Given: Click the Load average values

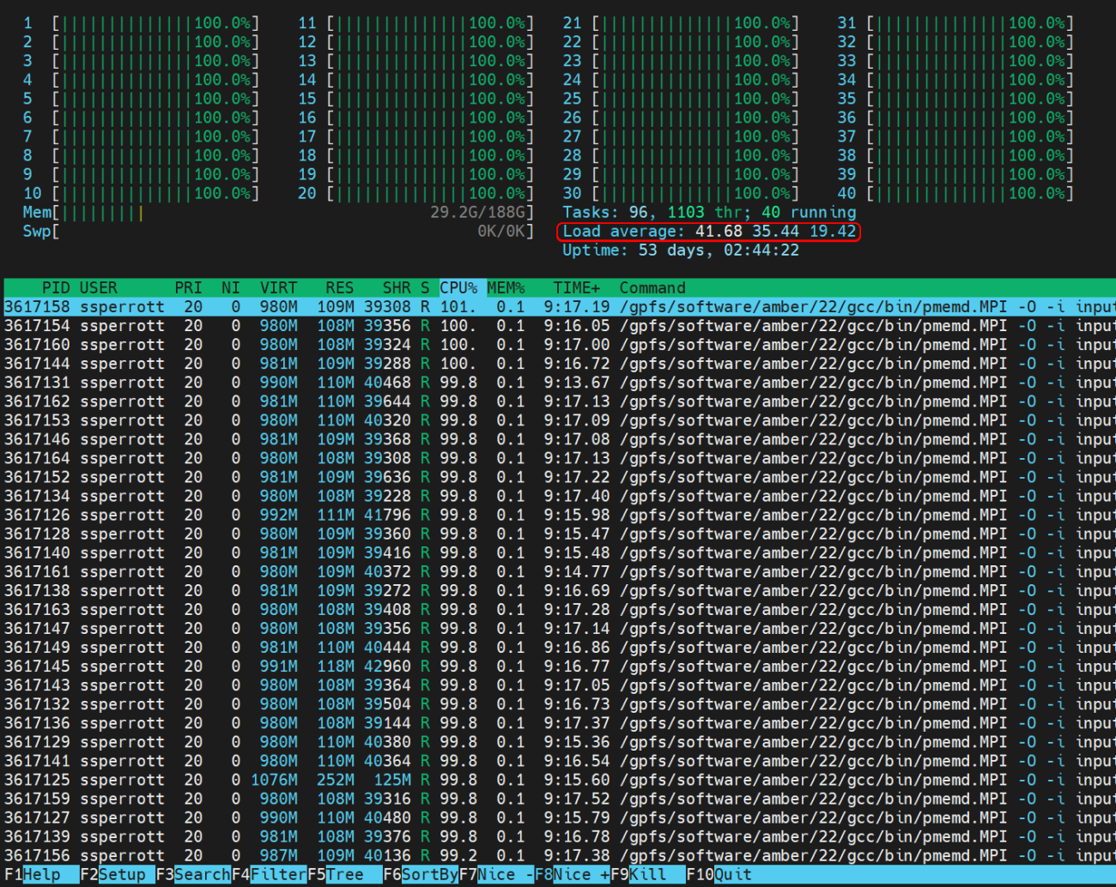Looking at the screenshot, I should tap(776, 232).
